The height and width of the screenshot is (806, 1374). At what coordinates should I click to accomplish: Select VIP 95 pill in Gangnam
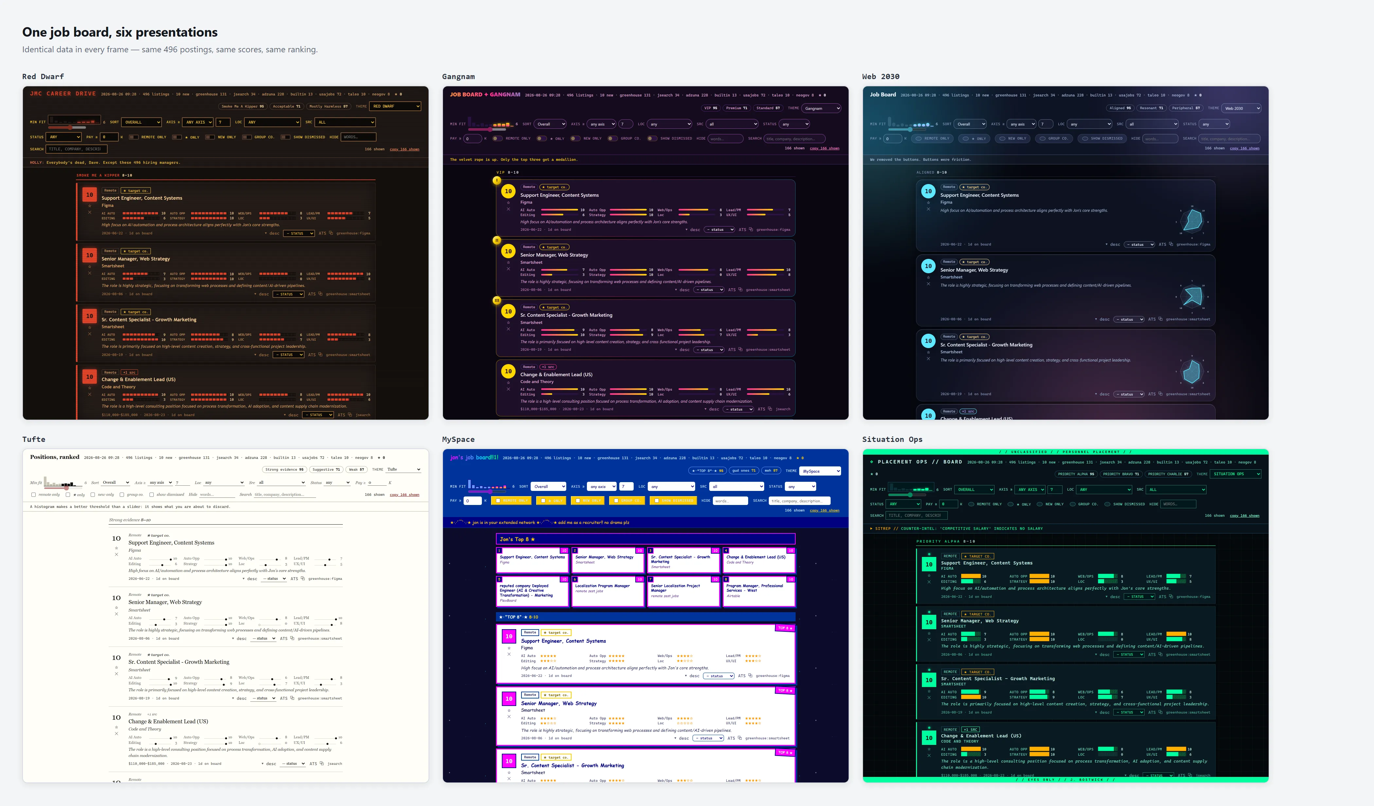(711, 108)
